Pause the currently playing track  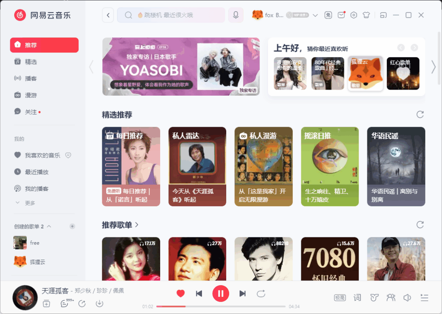point(221,293)
